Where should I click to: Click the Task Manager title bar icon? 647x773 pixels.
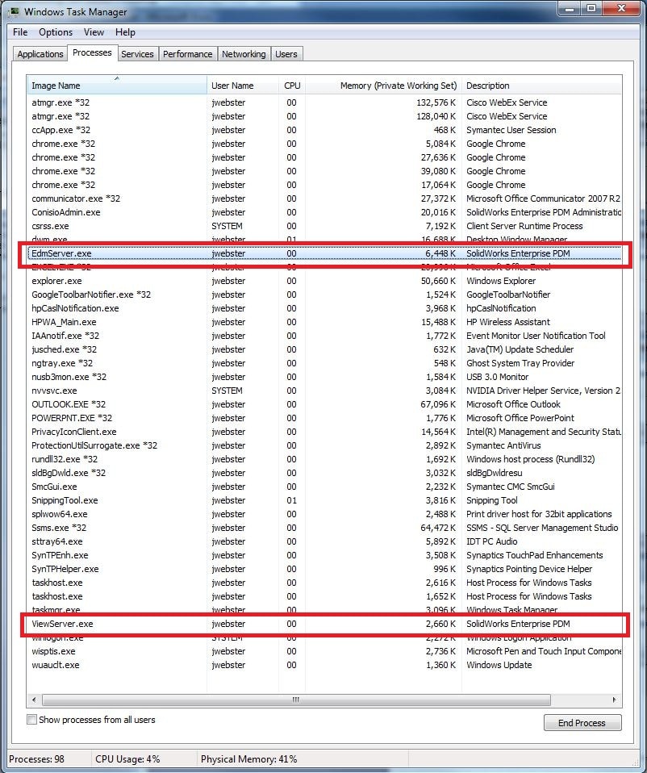[x=14, y=11]
